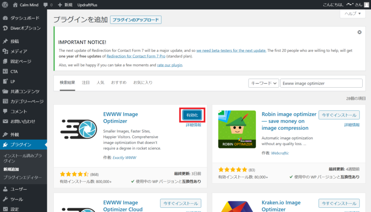Click the LP edit icon
Screen dimensions: 371x212
point(5,81)
